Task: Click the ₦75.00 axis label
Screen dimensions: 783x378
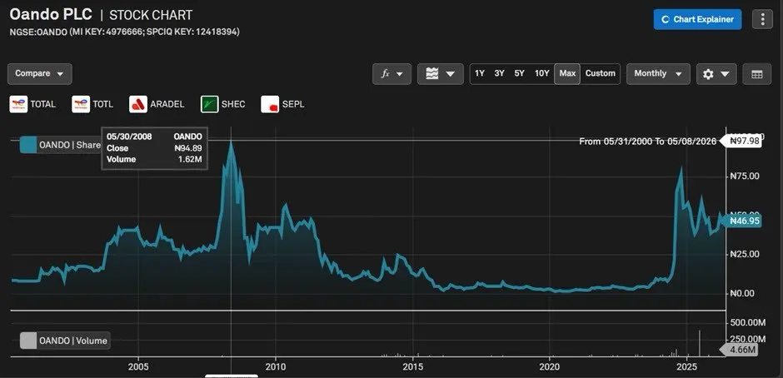Action: [745, 176]
